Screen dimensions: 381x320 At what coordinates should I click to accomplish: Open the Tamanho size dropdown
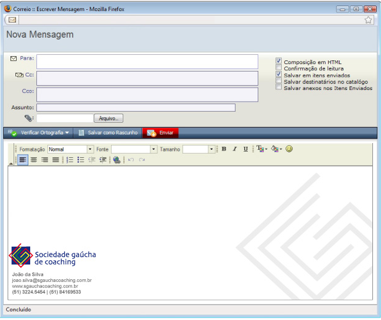pos(211,149)
